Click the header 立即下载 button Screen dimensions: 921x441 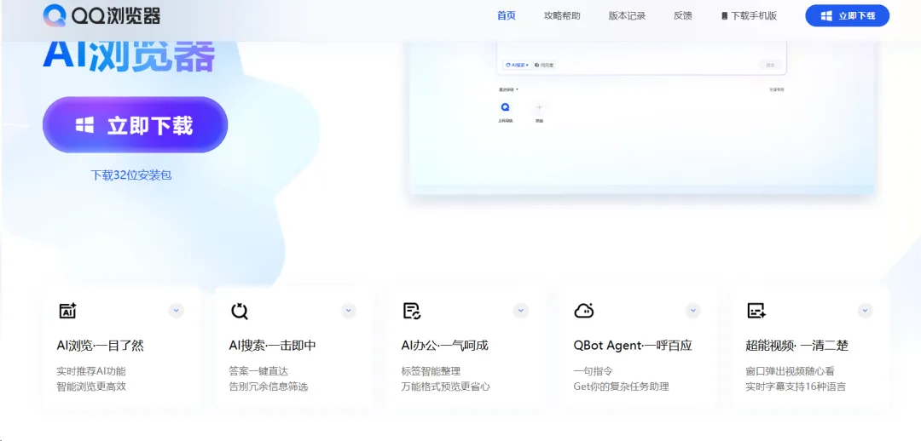click(x=847, y=16)
